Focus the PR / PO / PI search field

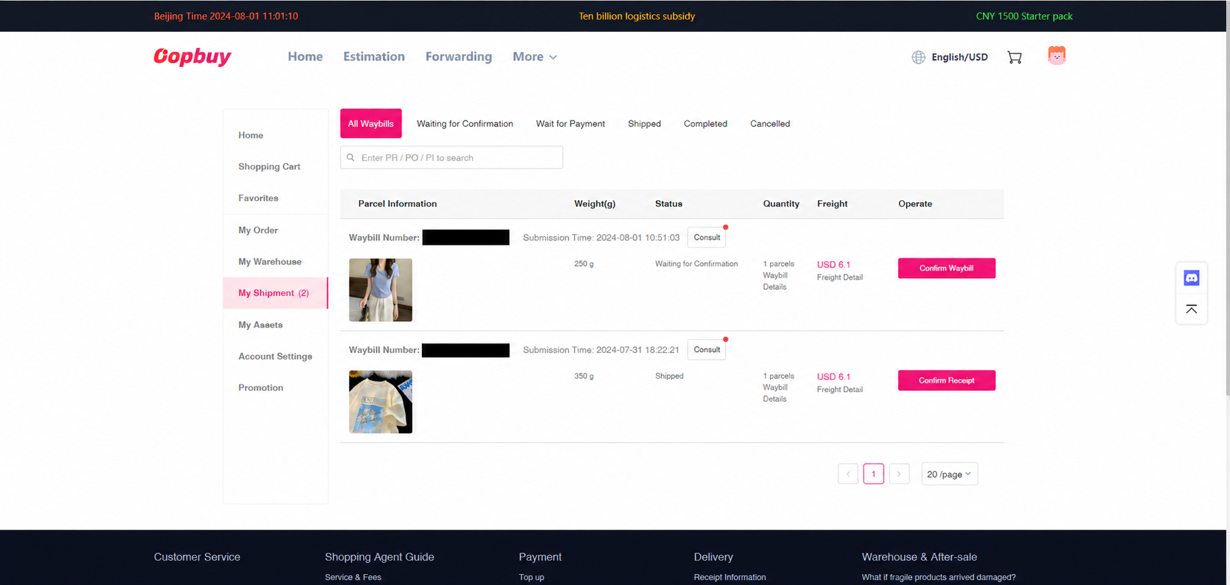[452, 158]
